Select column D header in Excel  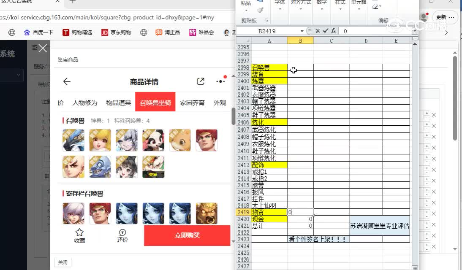(x=366, y=40)
